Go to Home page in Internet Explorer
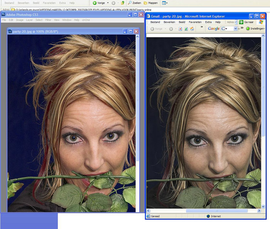 click(192, 29)
